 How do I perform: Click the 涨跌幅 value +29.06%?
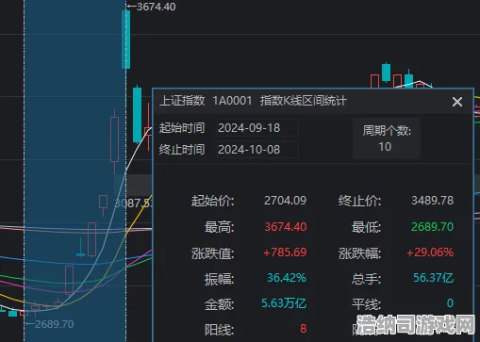430,252
